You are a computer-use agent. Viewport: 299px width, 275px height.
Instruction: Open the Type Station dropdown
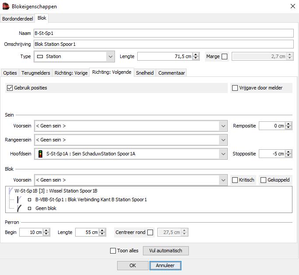pyautogui.click(x=74, y=57)
